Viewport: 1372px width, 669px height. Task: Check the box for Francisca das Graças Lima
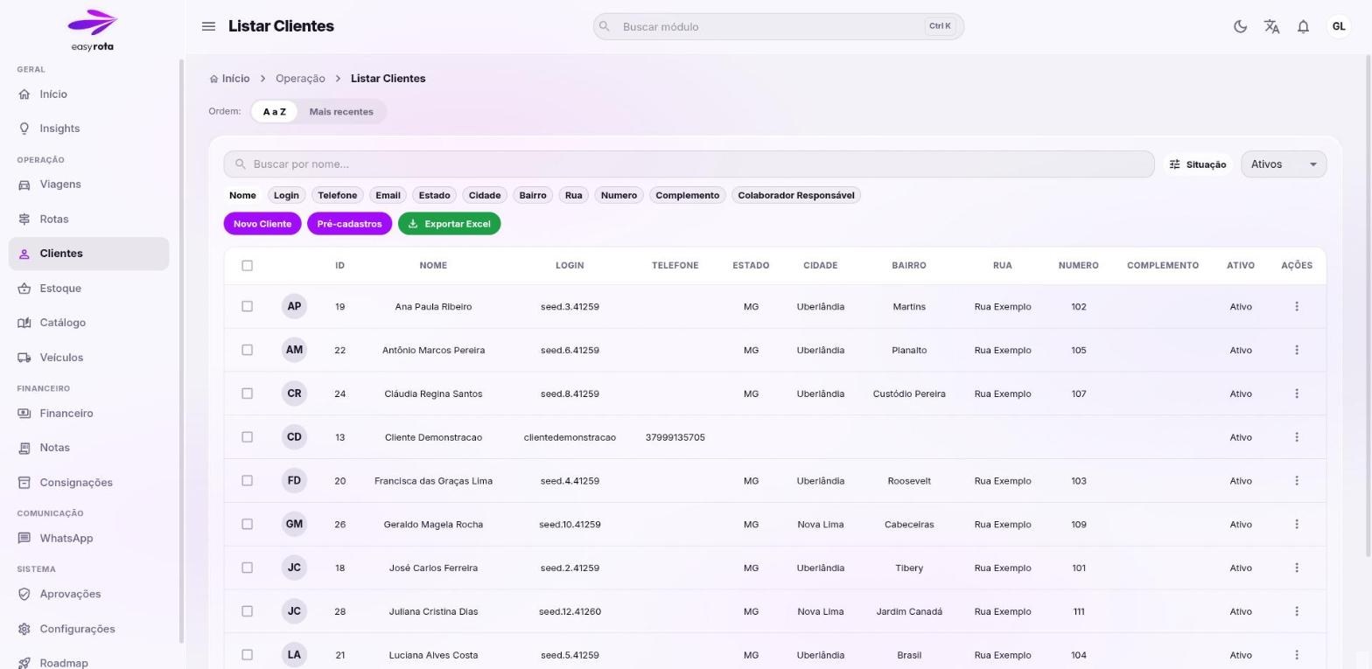[x=247, y=481]
